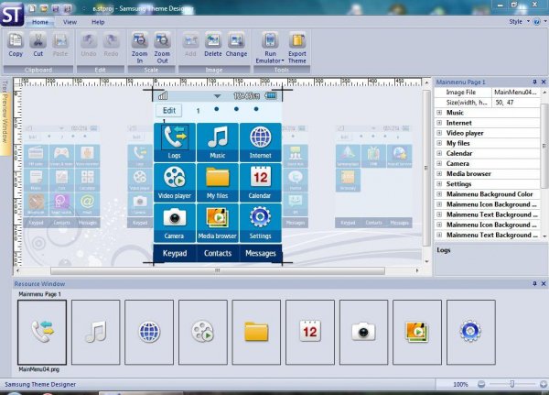Screen dimensions: 549x395
Task: Click the Size value 50, 47
Action: pyautogui.click(x=516, y=103)
